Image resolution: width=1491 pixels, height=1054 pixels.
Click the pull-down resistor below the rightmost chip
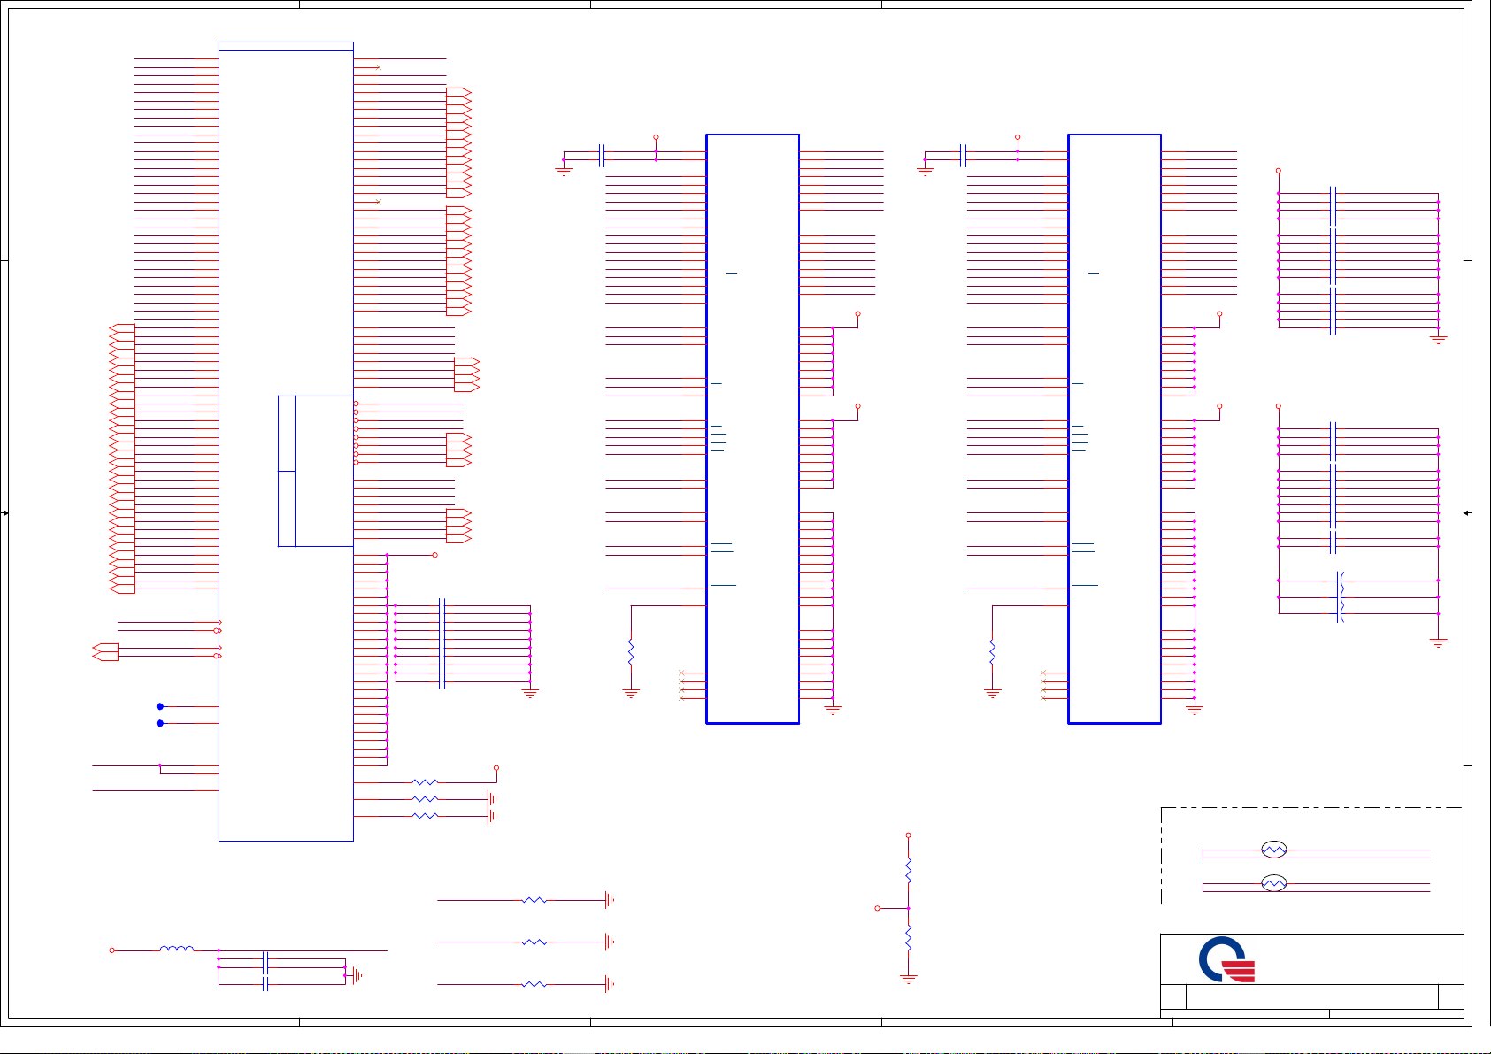click(992, 652)
